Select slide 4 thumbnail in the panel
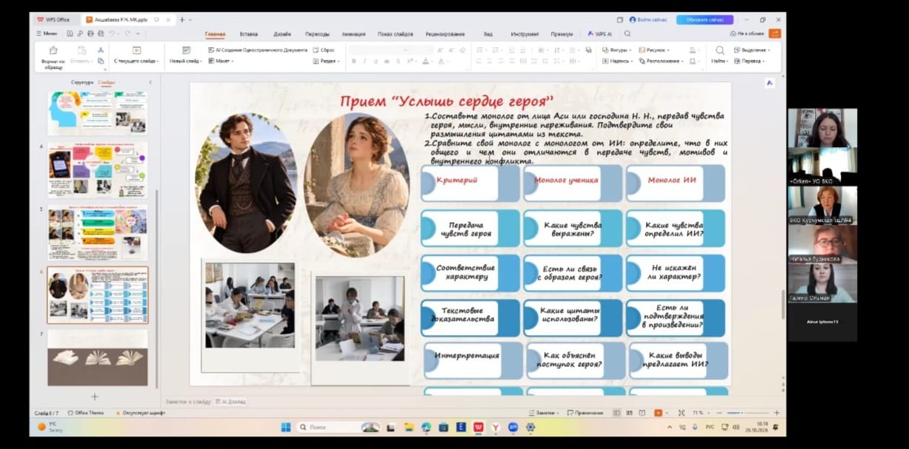Screen dimensions: 909x449 click(x=98, y=170)
